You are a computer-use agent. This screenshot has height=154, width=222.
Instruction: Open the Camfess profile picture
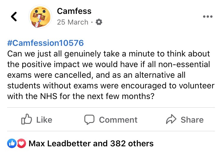point(40,17)
